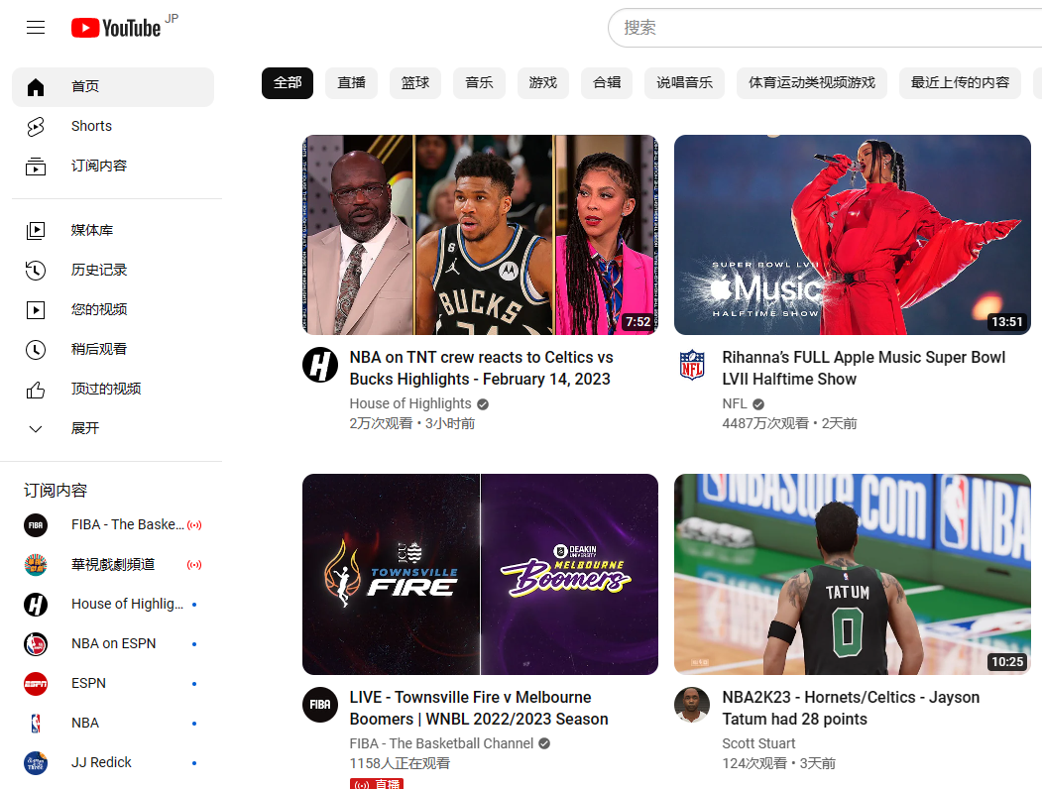1042x789 pixels.
Task: Visit NFL channel name link
Action: pyautogui.click(x=735, y=403)
